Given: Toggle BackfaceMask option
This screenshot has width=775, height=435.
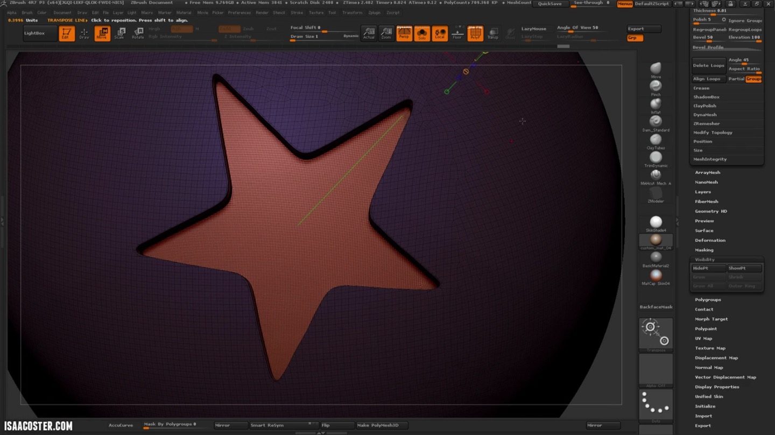Looking at the screenshot, I should point(656,307).
